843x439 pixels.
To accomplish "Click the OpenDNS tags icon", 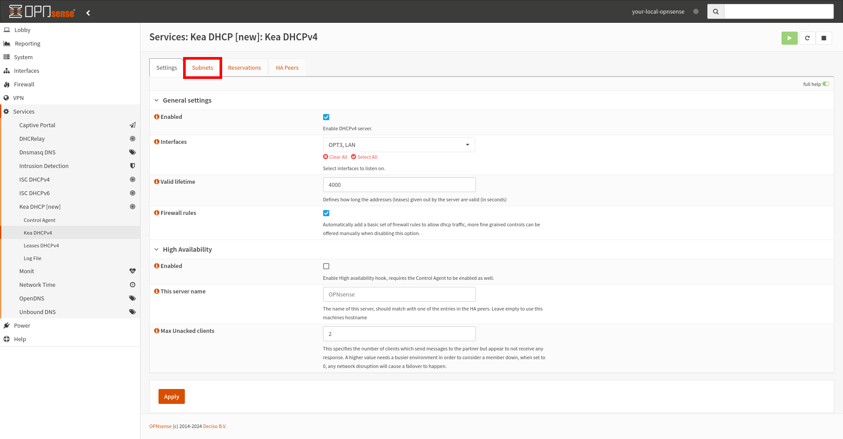I will [133, 298].
